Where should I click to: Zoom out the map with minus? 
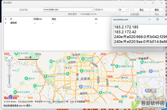pos(9,85)
